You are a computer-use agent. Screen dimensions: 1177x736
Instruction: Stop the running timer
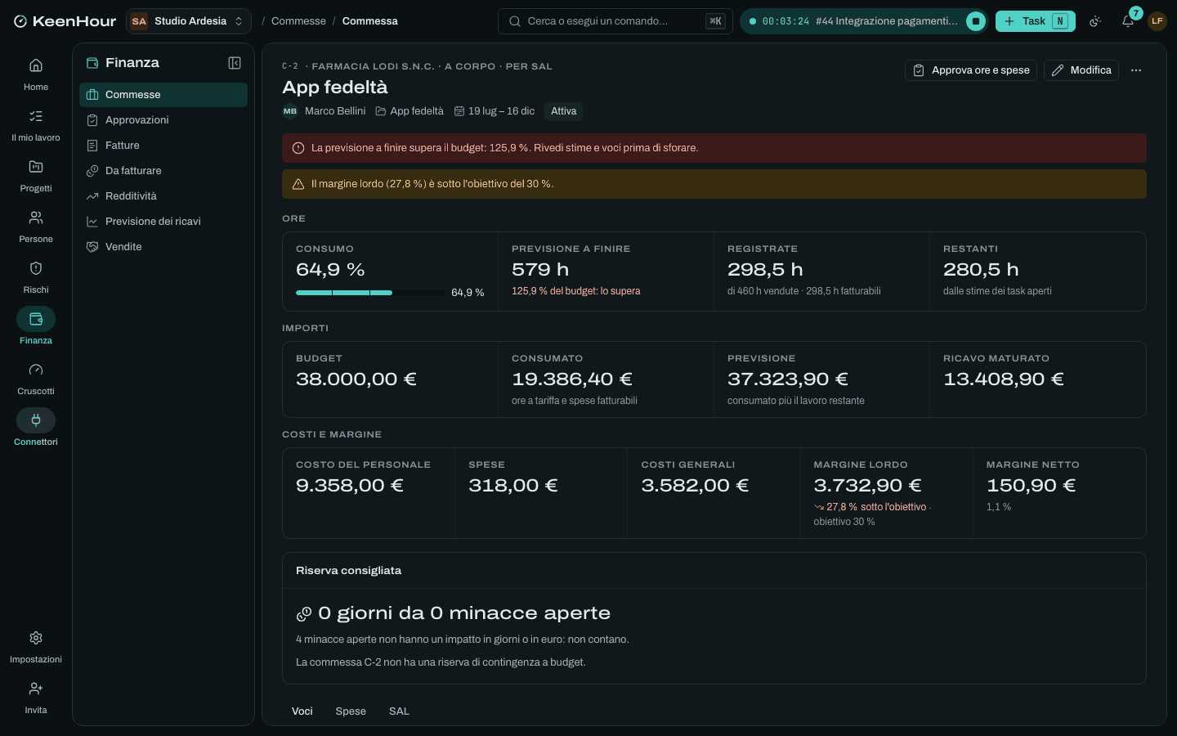(976, 21)
